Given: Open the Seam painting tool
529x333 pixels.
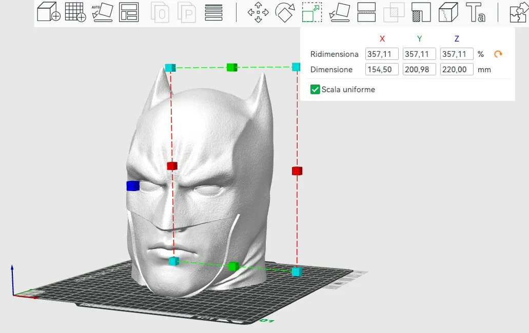Looking at the screenshot, I should coord(448,12).
